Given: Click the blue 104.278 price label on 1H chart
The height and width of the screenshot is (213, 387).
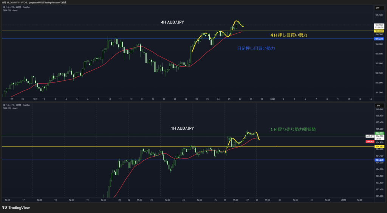Looking at the screenshot, I should click(x=379, y=160).
